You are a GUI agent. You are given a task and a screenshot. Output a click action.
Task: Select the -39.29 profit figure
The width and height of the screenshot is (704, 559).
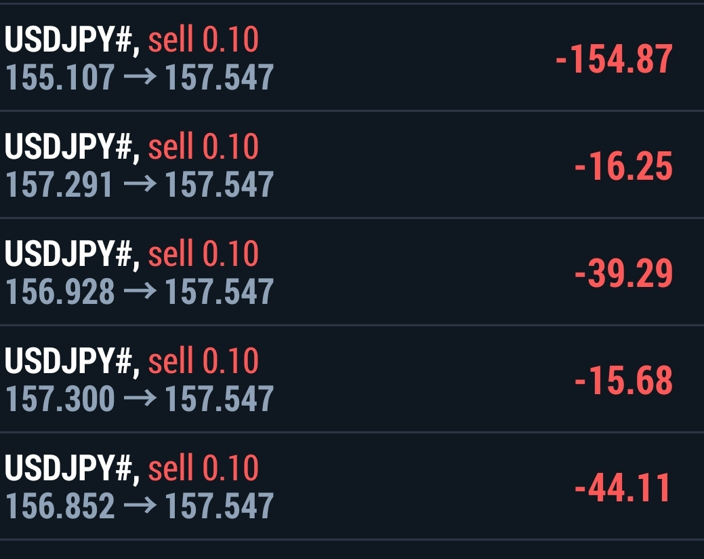tap(623, 274)
